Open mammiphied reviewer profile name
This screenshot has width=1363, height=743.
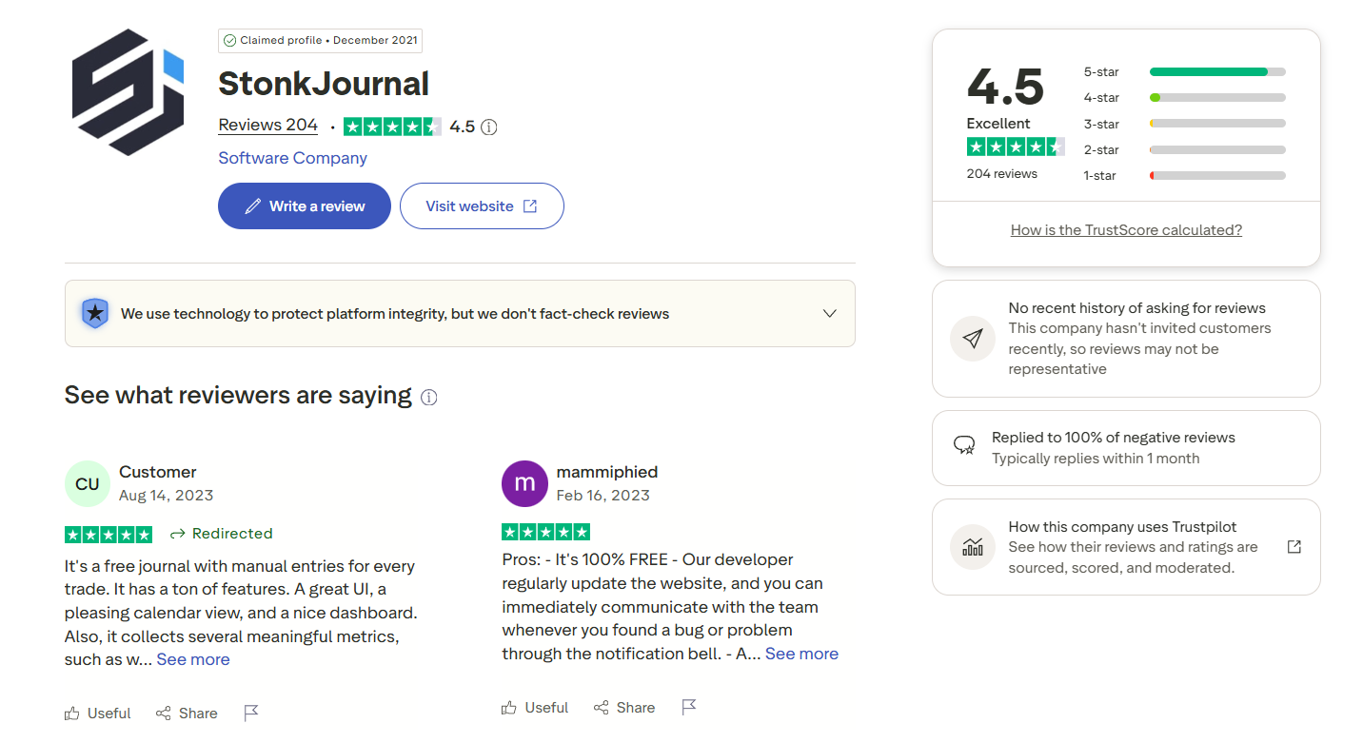607,472
